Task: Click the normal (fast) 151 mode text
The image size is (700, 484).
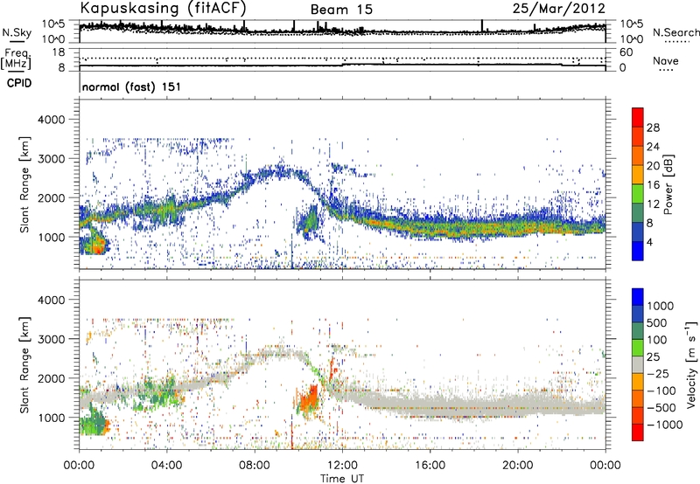Action: pos(131,86)
